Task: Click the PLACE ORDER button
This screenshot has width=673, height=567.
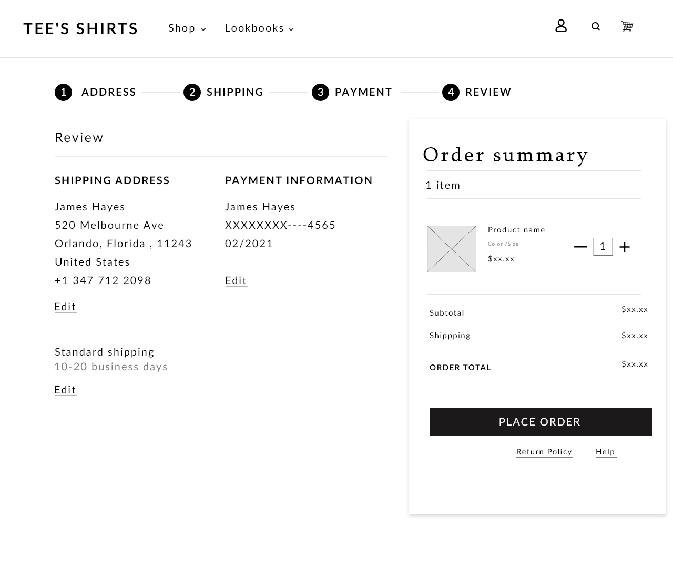Action: (541, 422)
